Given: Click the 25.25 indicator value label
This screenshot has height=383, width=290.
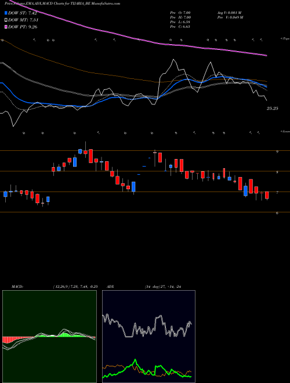Looking at the screenshot, I should (272, 109).
